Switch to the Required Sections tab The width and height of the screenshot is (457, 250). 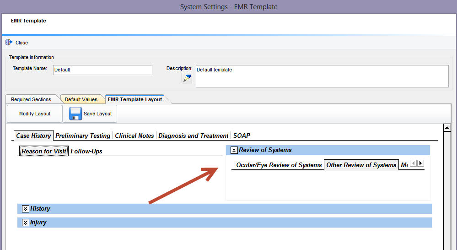coord(31,99)
